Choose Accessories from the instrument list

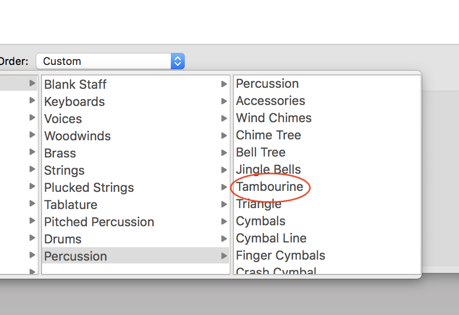(x=270, y=101)
